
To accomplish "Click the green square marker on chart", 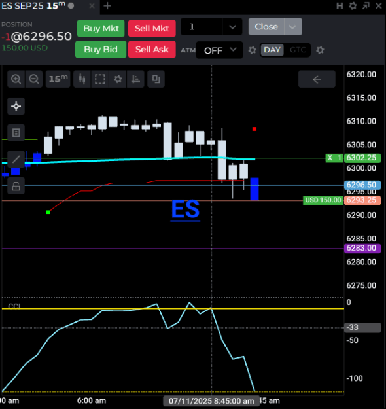I will [x=48, y=212].
